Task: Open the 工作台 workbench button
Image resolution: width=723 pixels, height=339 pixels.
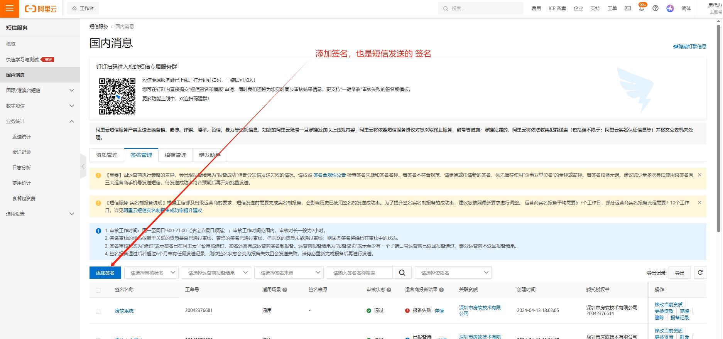Action: [x=83, y=8]
